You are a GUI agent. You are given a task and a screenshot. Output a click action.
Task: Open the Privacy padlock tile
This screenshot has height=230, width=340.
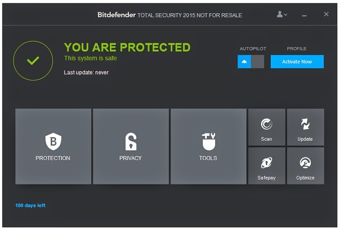point(131,142)
